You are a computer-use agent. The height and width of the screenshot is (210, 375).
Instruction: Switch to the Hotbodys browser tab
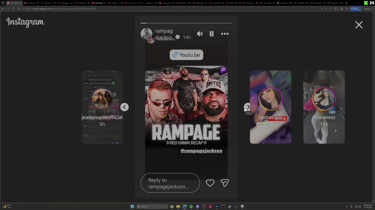click(x=183, y=3)
